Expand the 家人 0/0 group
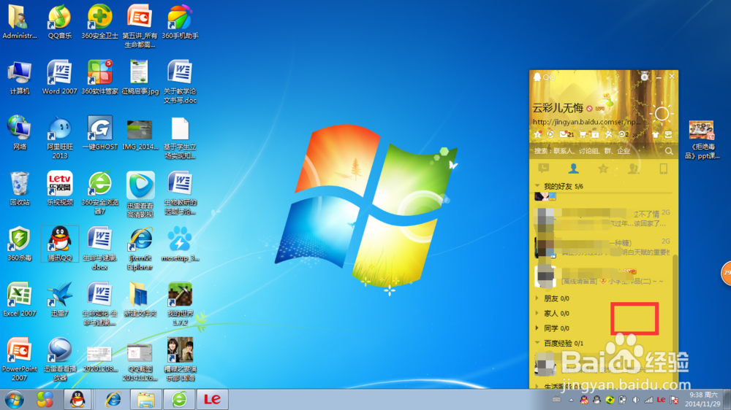This screenshot has height=410, width=731. 537,313
